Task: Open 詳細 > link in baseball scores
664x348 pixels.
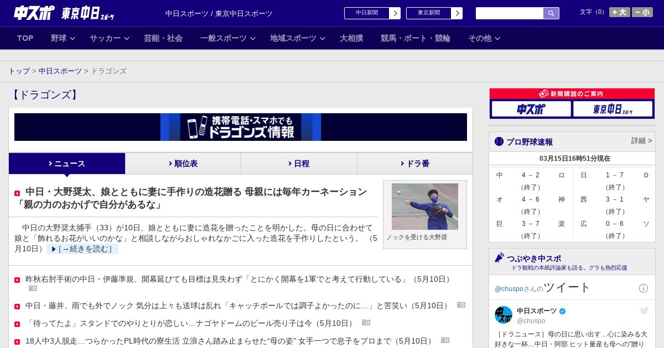Action: point(641,141)
